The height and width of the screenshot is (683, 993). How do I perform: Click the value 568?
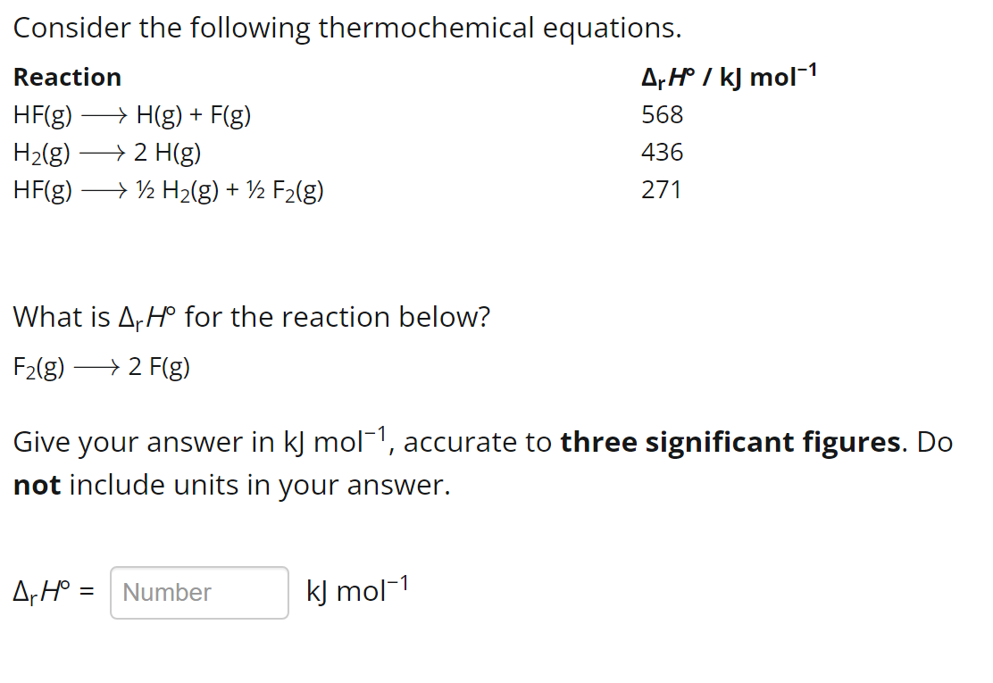click(x=663, y=115)
